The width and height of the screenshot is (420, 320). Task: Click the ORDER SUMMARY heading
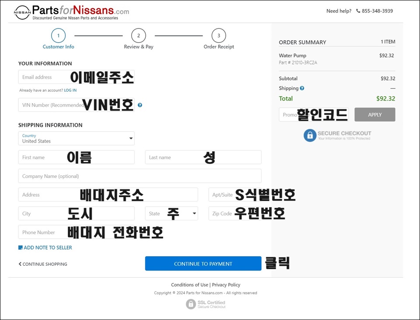click(302, 42)
